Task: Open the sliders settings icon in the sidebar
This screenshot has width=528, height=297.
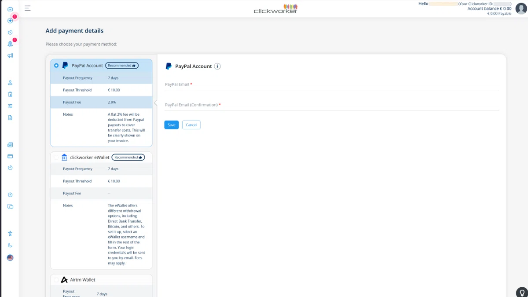Action: [x=10, y=106]
